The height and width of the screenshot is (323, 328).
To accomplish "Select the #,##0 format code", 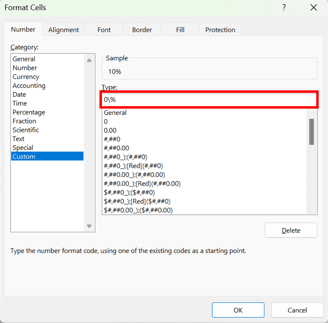I will click(x=204, y=139).
